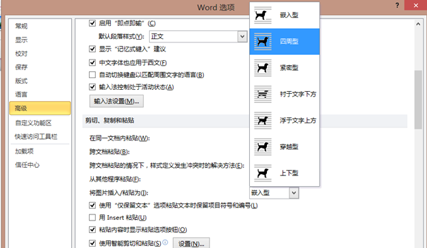This screenshot has width=427, height=248.
Task: Choose 衬于文字下方 label in wrap list
Action: tap(298, 95)
